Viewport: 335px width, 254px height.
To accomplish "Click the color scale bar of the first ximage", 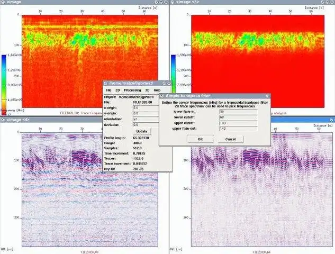I will (4, 85).
